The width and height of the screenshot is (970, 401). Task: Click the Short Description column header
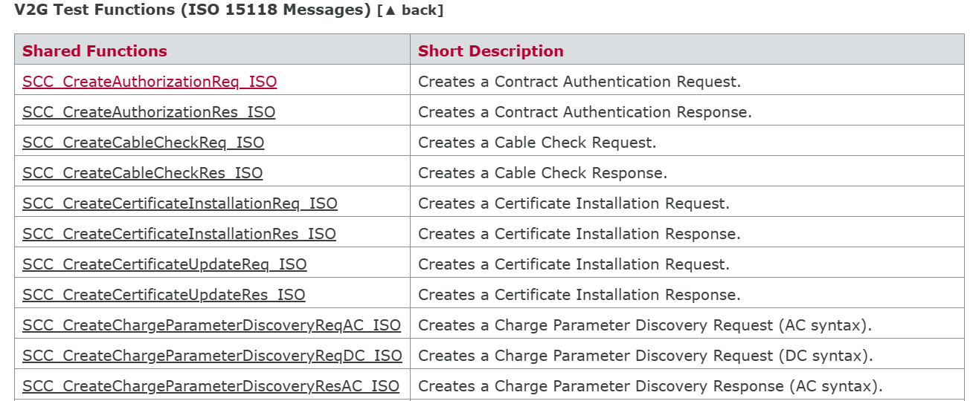(490, 51)
